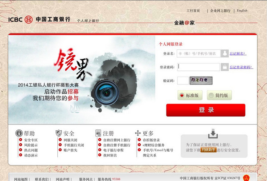Open the 工行首页 top navigation link

coord(193,11)
